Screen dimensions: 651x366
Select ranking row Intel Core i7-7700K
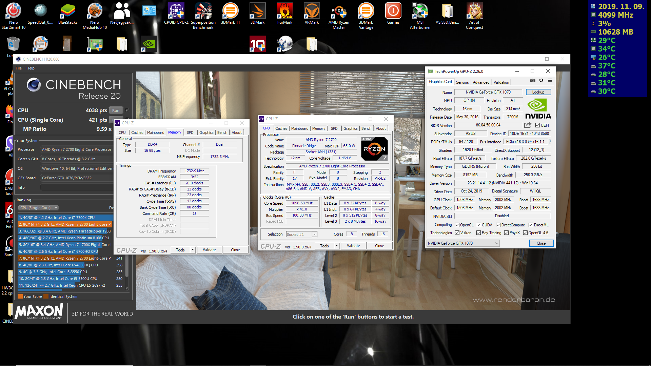point(65,218)
